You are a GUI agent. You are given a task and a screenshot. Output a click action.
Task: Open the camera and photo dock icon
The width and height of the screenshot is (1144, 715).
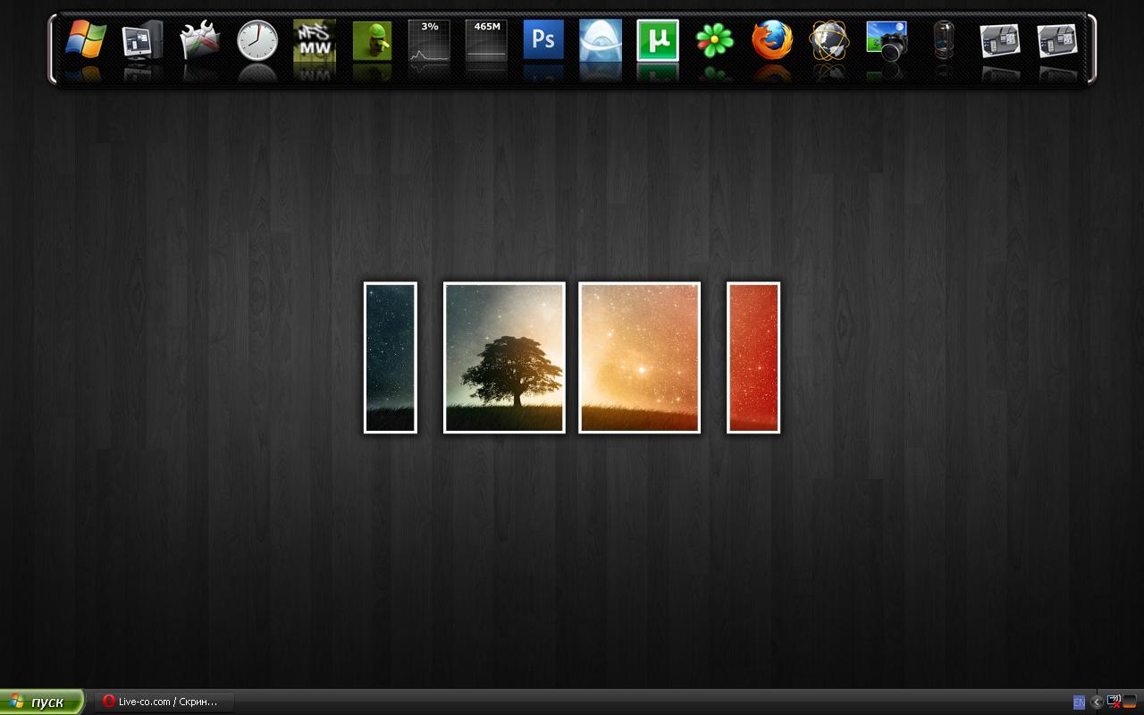click(887, 41)
